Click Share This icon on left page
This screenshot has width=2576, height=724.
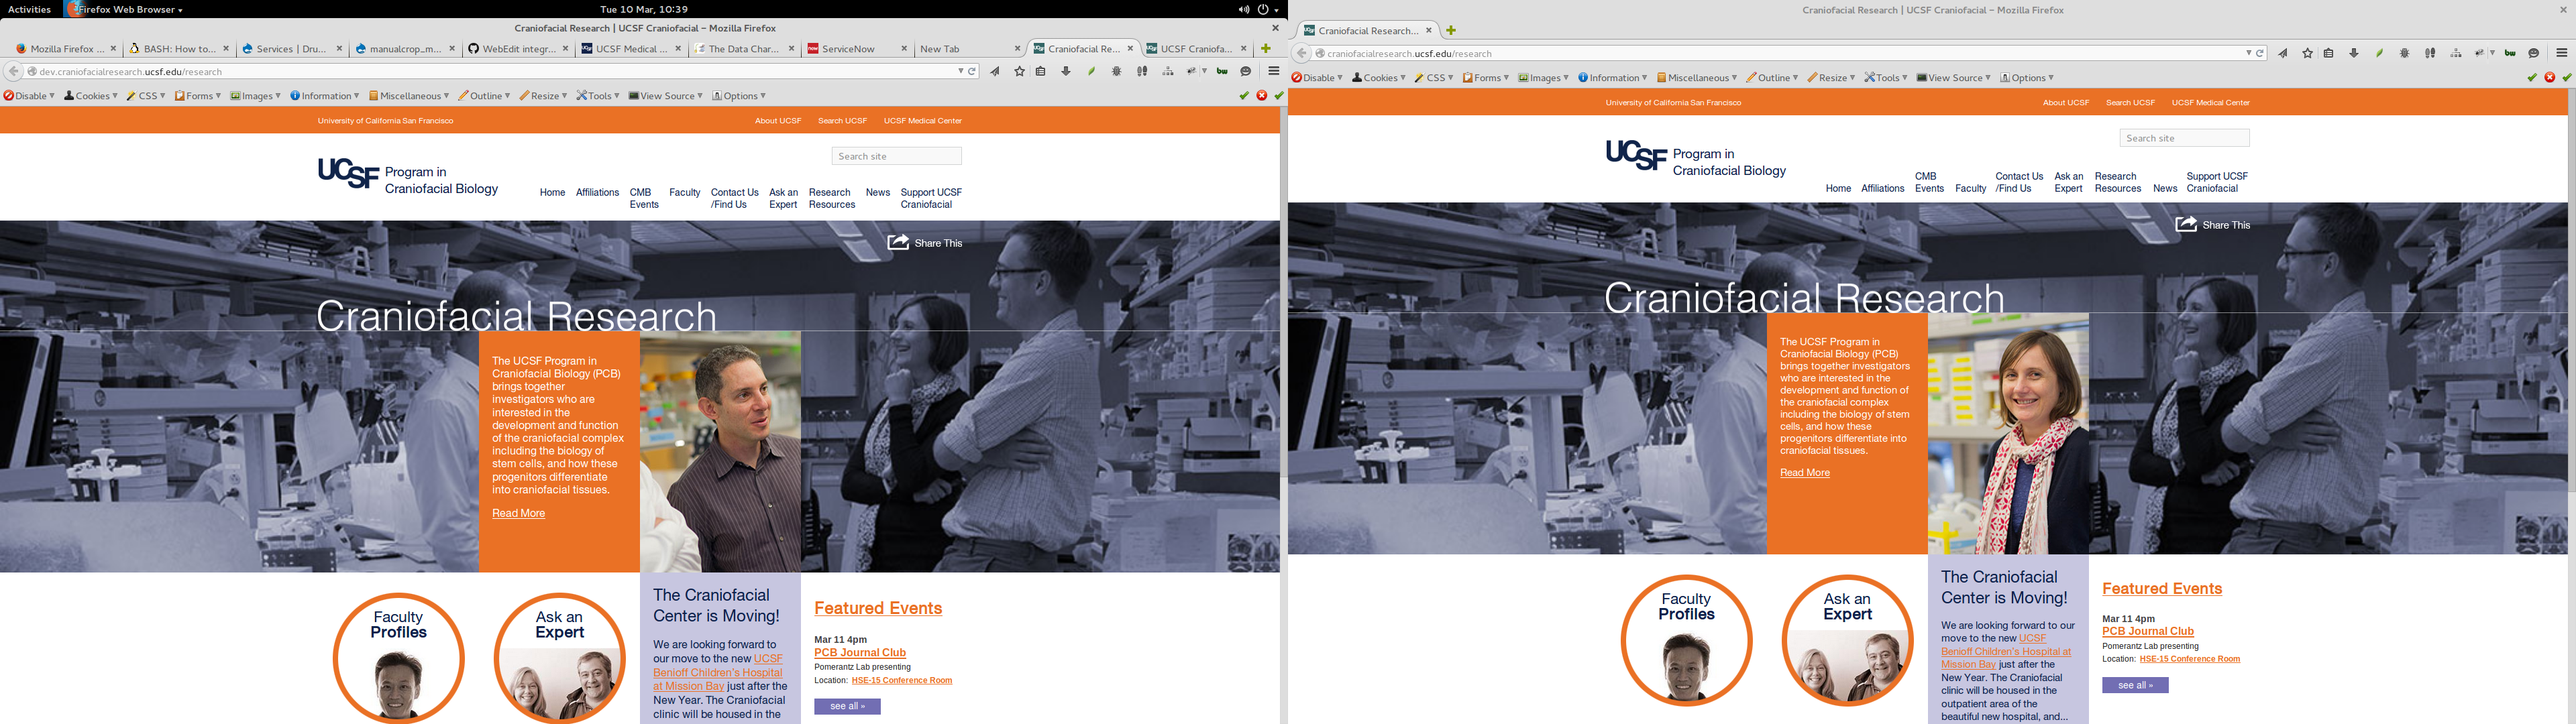point(898,242)
